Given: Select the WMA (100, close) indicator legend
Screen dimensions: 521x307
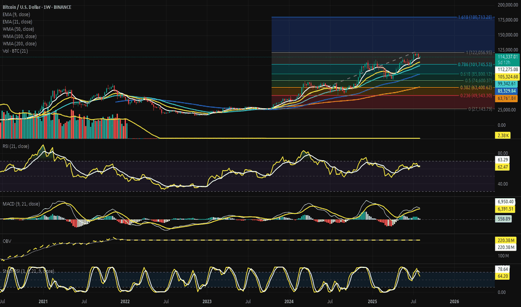Looking at the screenshot, I should [x=19, y=36].
